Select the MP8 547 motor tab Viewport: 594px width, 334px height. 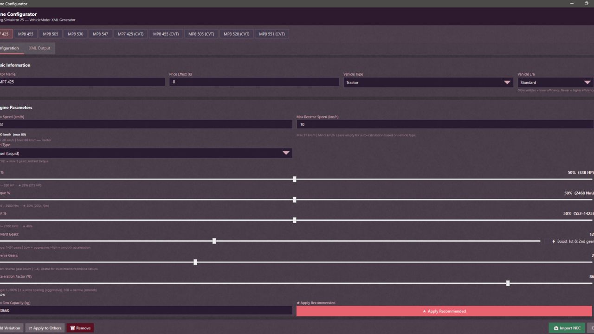(x=100, y=34)
